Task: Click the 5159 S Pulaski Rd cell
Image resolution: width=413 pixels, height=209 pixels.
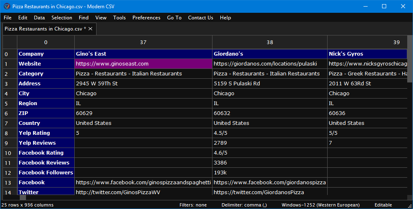Action: point(270,83)
